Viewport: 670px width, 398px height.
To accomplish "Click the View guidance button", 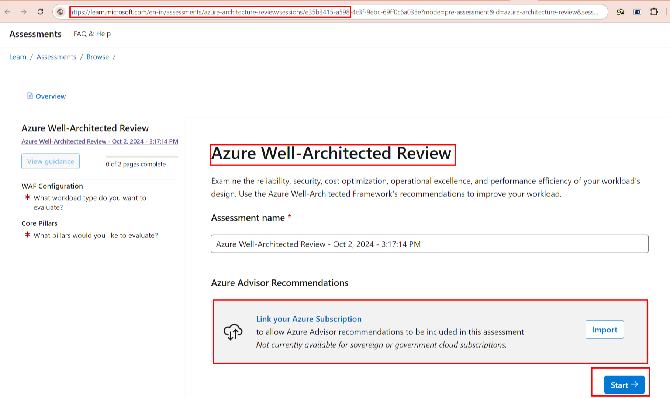I will pyautogui.click(x=50, y=161).
